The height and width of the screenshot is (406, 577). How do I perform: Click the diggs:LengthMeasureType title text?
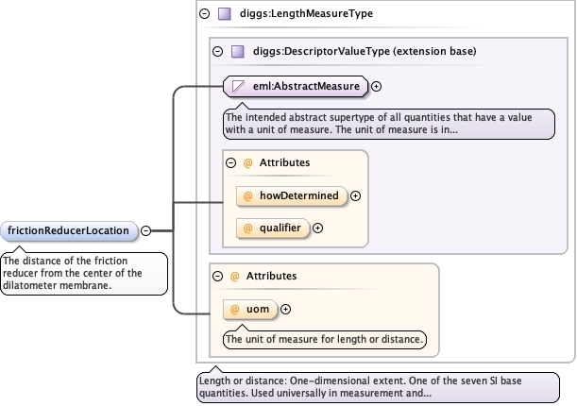[306, 14]
